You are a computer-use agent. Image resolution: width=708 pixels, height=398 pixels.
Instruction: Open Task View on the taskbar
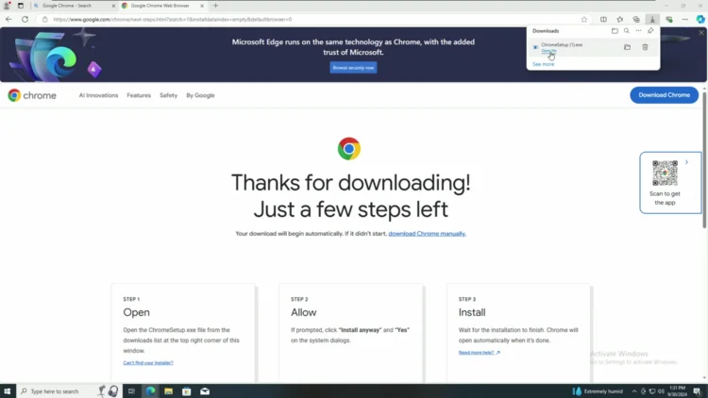tap(131, 391)
